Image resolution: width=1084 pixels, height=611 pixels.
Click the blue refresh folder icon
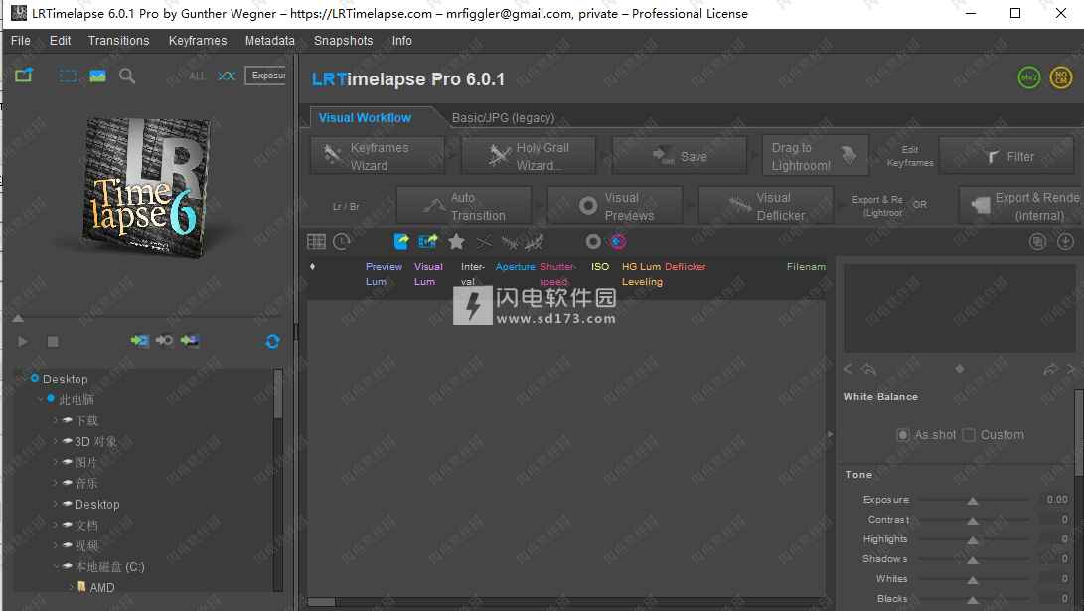pyautogui.click(x=272, y=342)
